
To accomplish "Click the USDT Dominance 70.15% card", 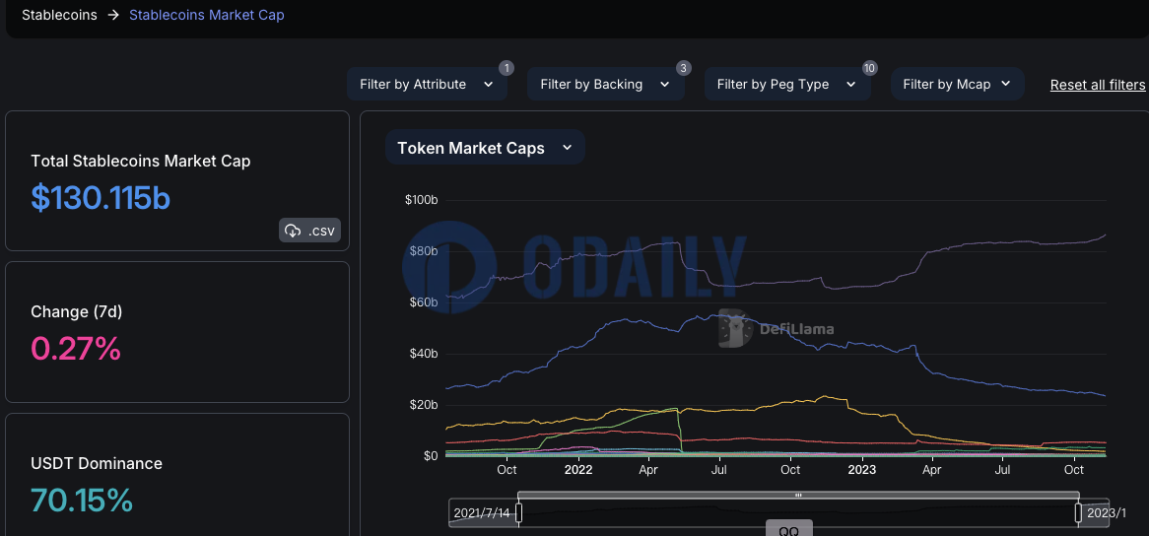I will click(177, 483).
